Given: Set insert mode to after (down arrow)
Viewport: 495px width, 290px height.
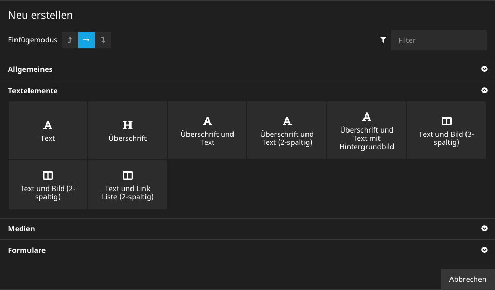Looking at the screenshot, I should [x=103, y=40].
